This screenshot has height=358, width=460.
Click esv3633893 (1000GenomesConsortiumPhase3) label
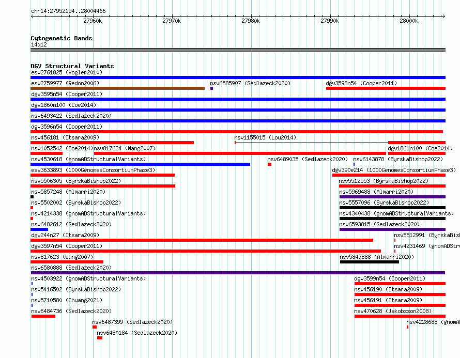click(93, 170)
